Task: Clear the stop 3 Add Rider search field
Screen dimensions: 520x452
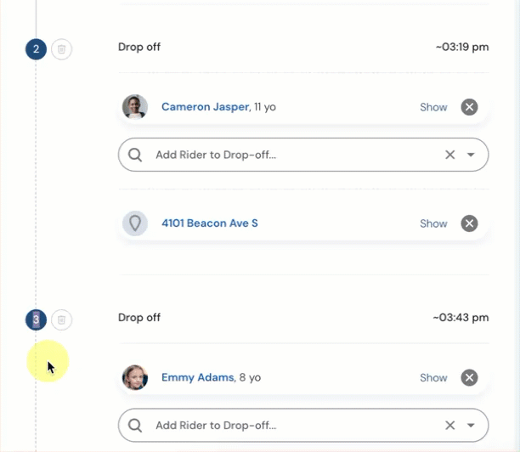Action: pyautogui.click(x=450, y=426)
